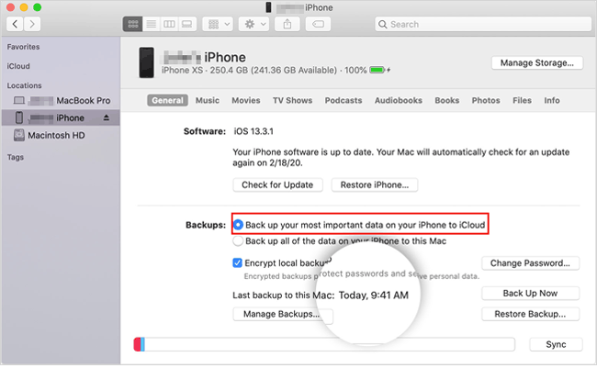Open the Podcasts tab
The image size is (597, 368).
(x=344, y=100)
